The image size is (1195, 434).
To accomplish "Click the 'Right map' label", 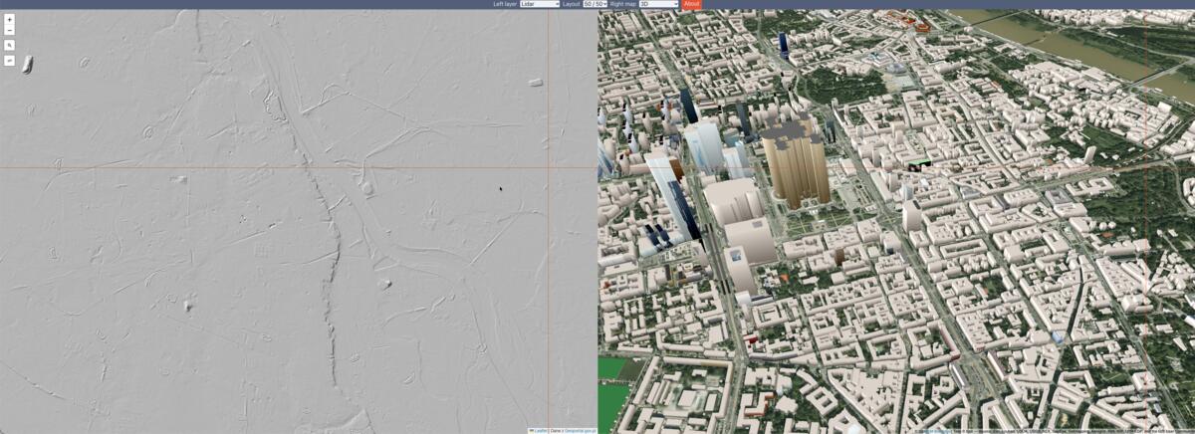I will [623, 4].
